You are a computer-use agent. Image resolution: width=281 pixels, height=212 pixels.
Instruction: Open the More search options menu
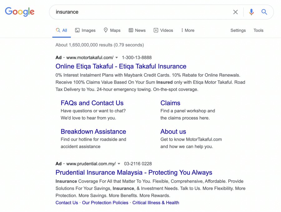point(188,30)
